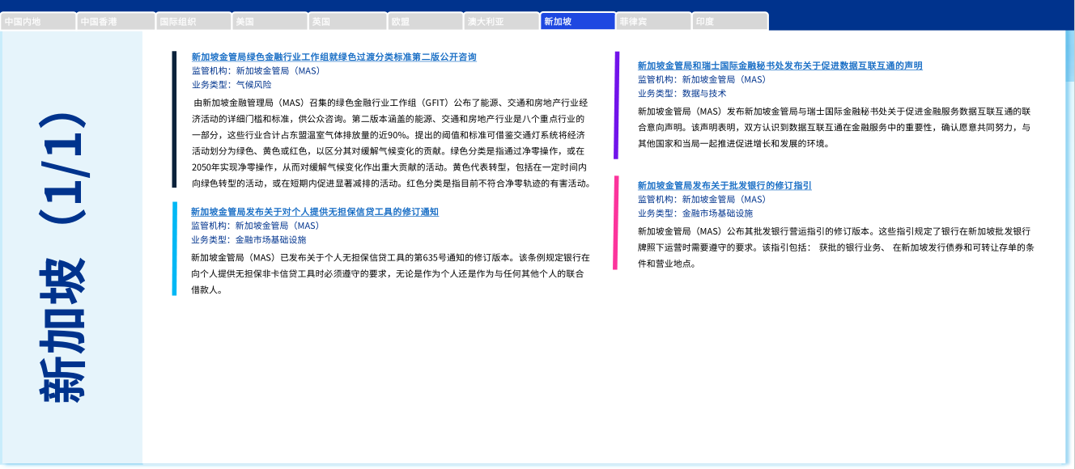Click the large 新加坡 (1/1) page heading
The width and height of the screenshot is (1075, 469).
point(72,259)
